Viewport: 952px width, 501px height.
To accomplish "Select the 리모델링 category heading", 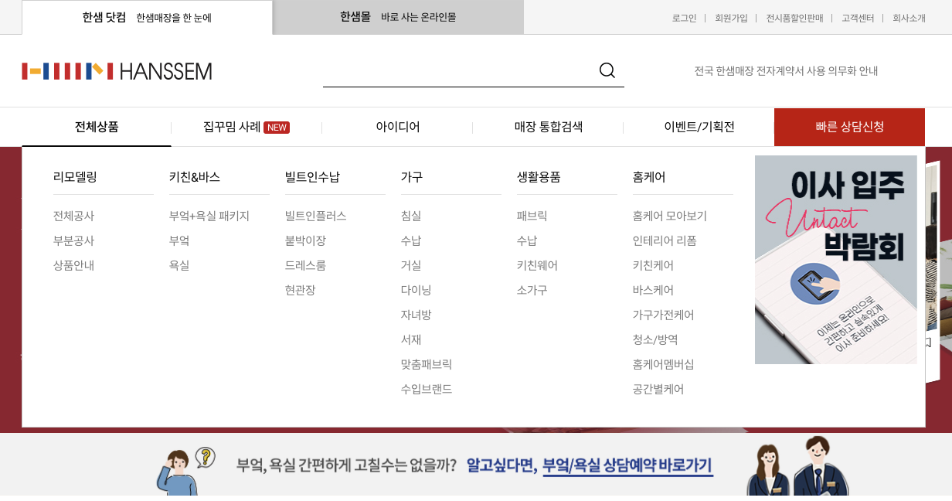I will point(75,177).
